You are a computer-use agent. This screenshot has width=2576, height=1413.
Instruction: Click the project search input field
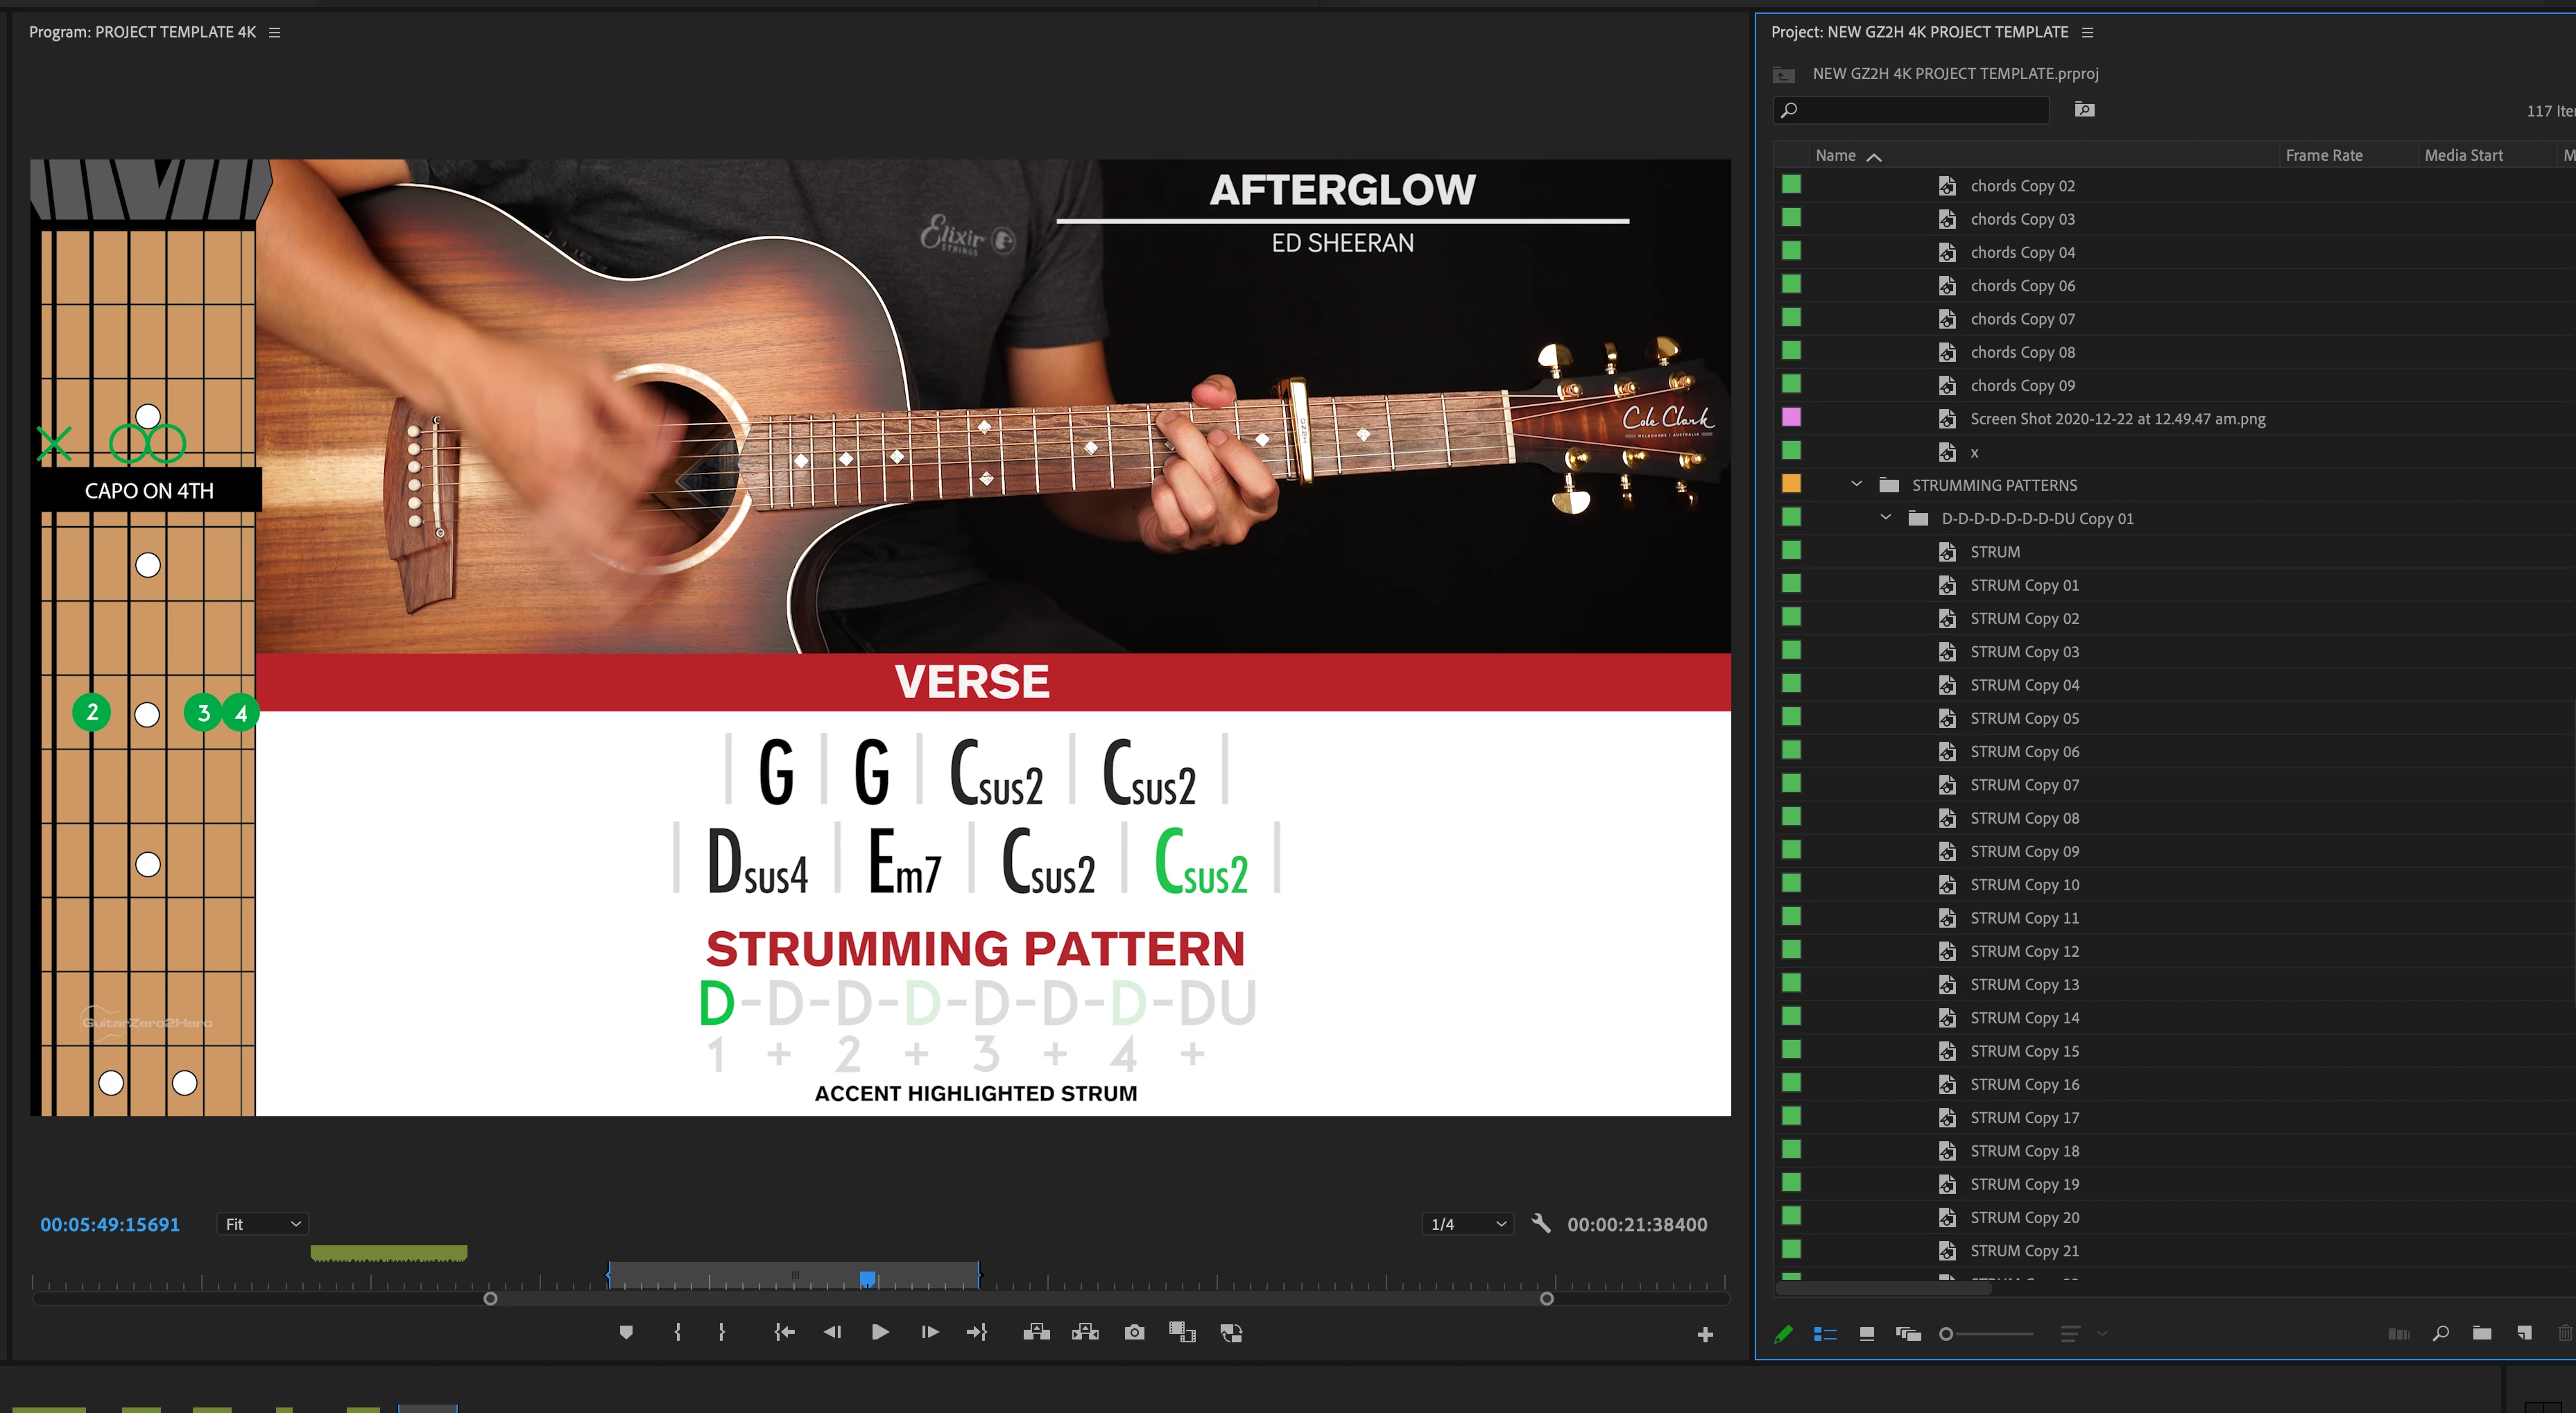(x=1920, y=110)
